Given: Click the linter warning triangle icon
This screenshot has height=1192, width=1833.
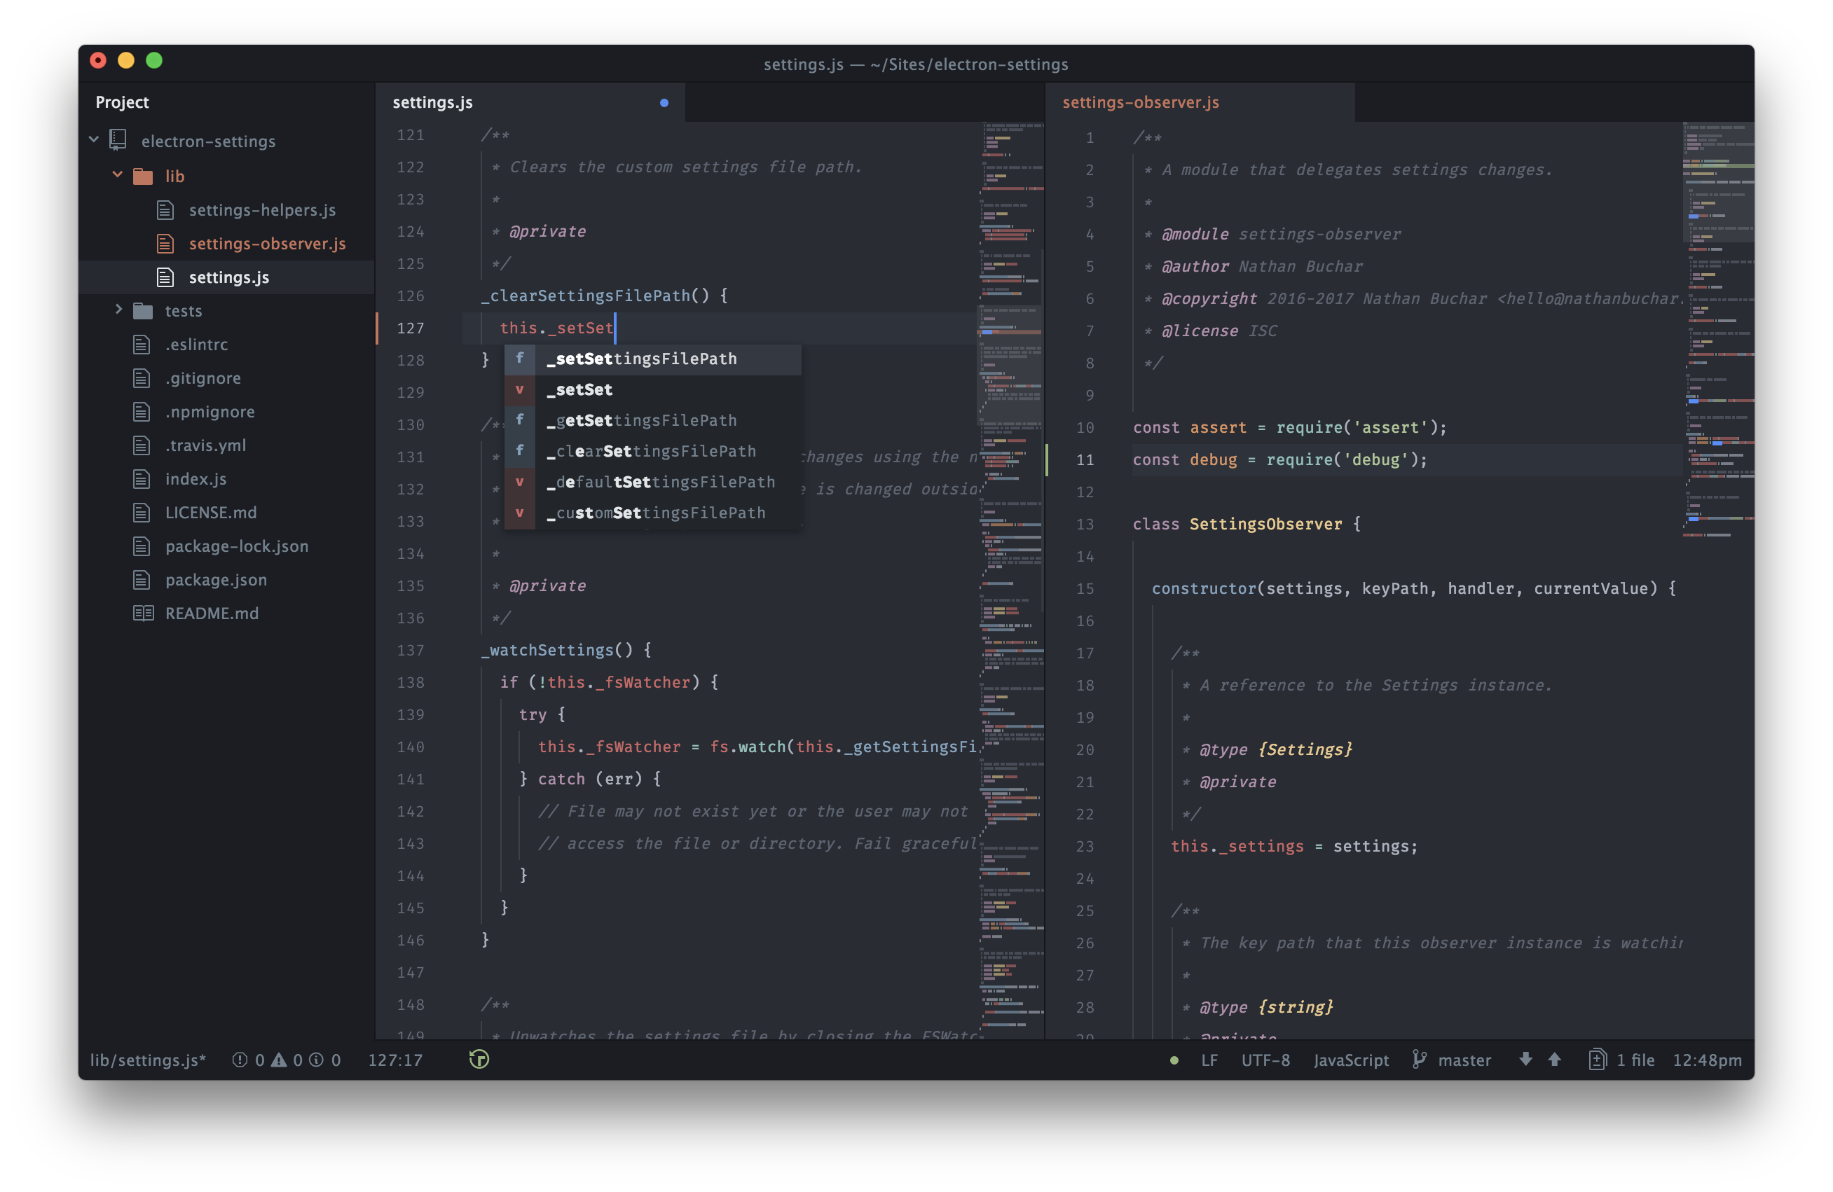Looking at the screenshot, I should coord(279,1060).
